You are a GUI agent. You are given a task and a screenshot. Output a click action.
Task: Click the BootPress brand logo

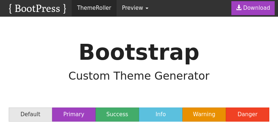coord(37,8)
